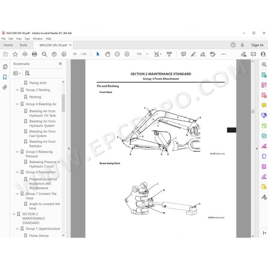The height and width of the screenshot is (268, 268).
Task: Click the bookmarks panel scrollbar thumb
Action: pos(63,103)
